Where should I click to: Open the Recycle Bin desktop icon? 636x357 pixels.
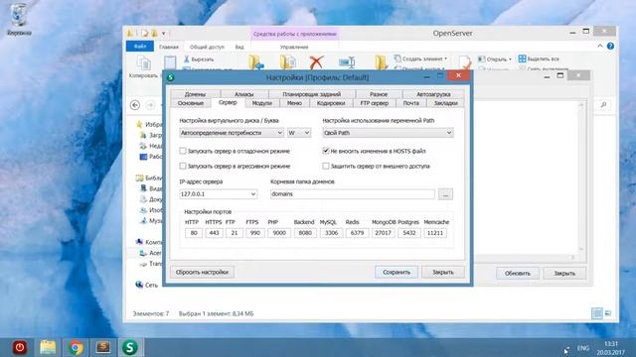point(18,20)
